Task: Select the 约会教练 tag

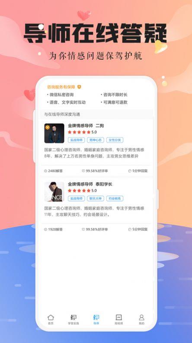Action: [115, 198]
